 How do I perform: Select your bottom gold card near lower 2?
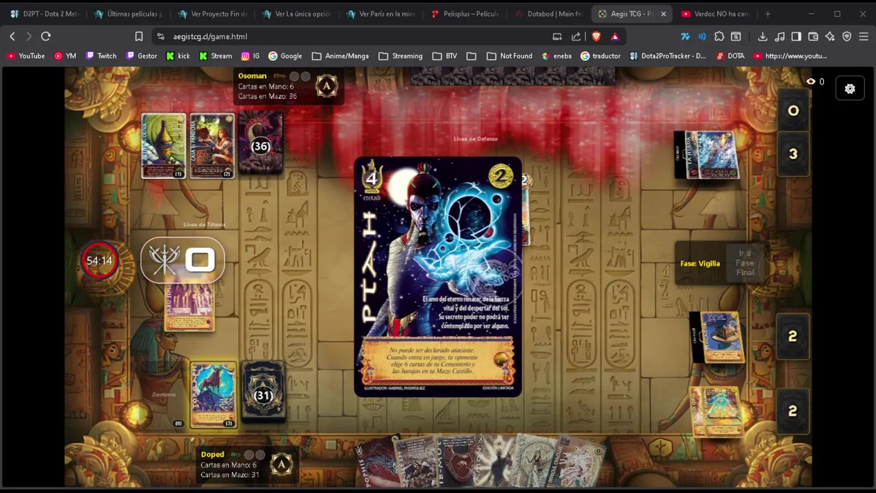coord(717,411)
